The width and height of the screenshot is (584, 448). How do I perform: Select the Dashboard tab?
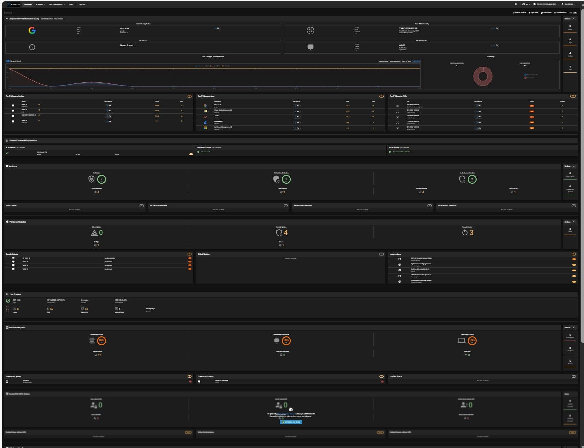pyautogui.click(x=28, y=4)
